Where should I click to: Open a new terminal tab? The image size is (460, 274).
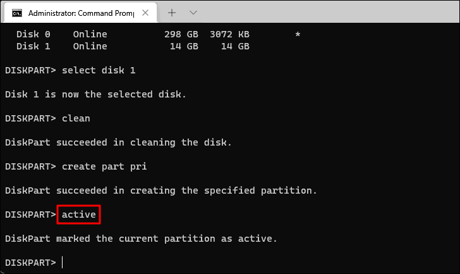[x=172, y=13]
